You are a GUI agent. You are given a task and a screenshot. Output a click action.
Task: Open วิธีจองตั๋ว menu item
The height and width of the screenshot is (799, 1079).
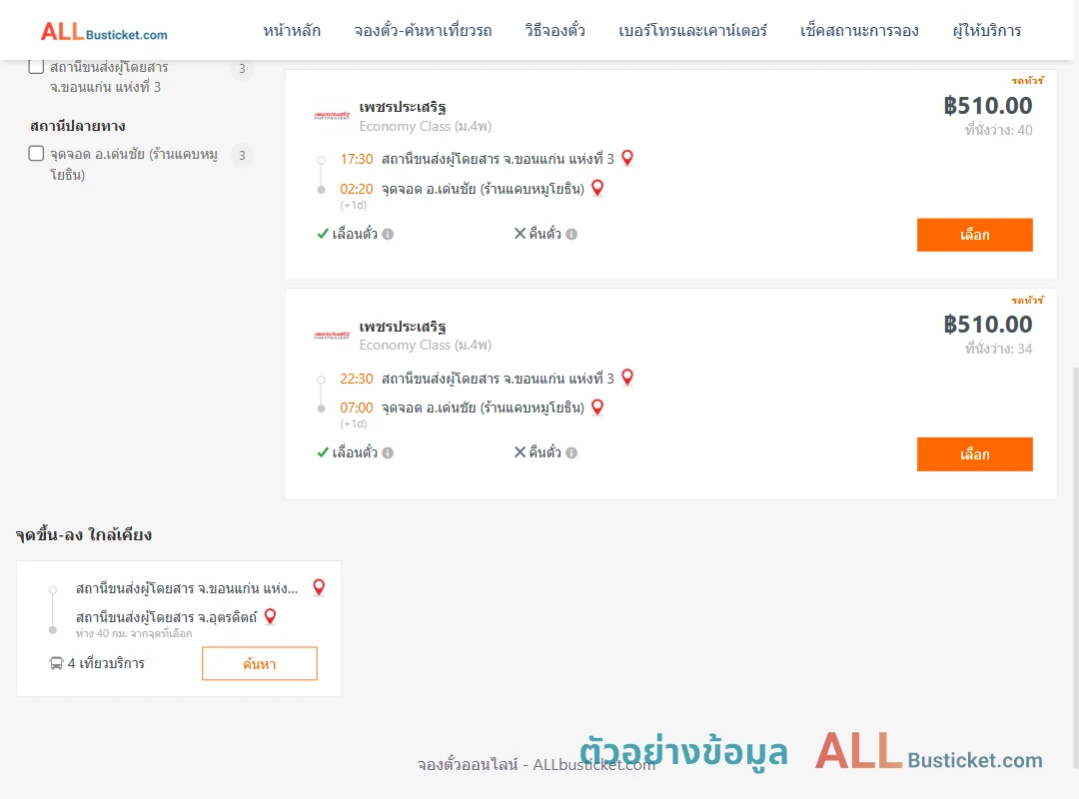pyautogui.click(x=554, y=31)
